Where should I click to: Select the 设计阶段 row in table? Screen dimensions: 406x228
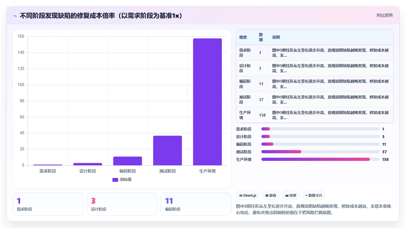[x=315, y=68]
